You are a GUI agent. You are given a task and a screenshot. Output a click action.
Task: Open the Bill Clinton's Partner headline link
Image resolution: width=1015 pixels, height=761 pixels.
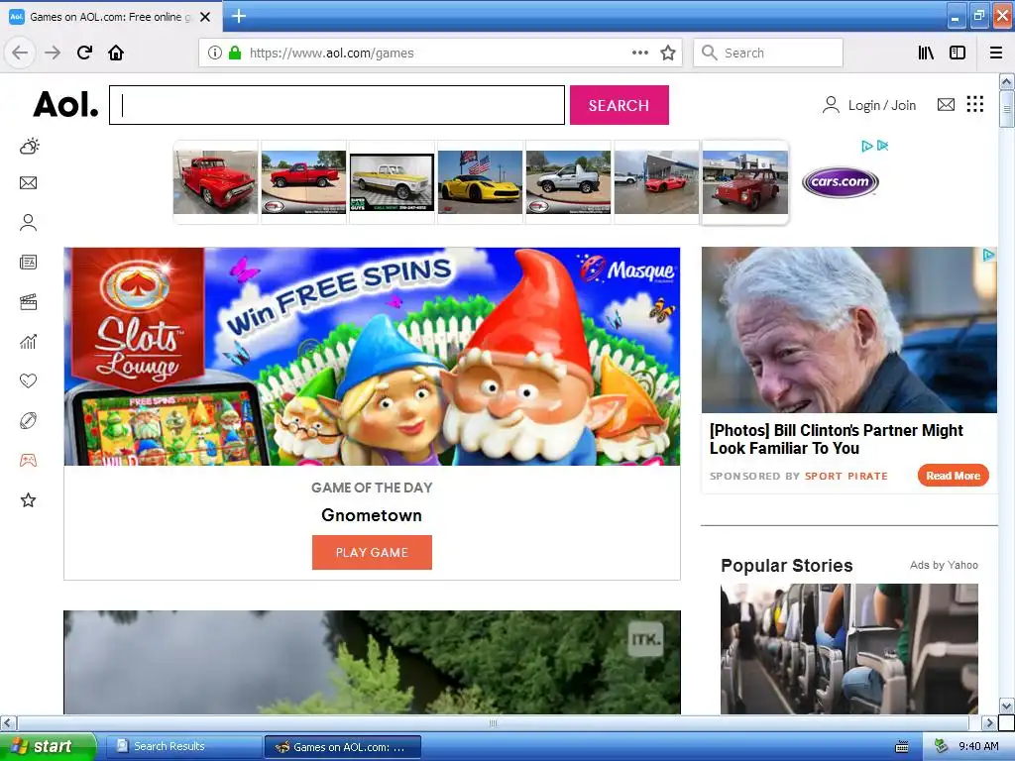pyautogui.click(x=836, y=439)
